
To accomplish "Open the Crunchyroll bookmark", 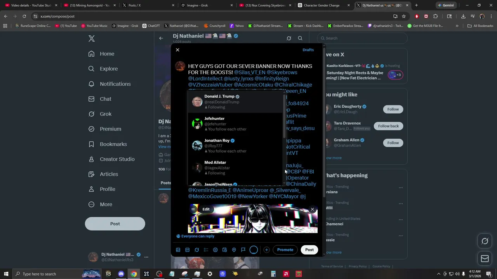I will coord(214,26).
